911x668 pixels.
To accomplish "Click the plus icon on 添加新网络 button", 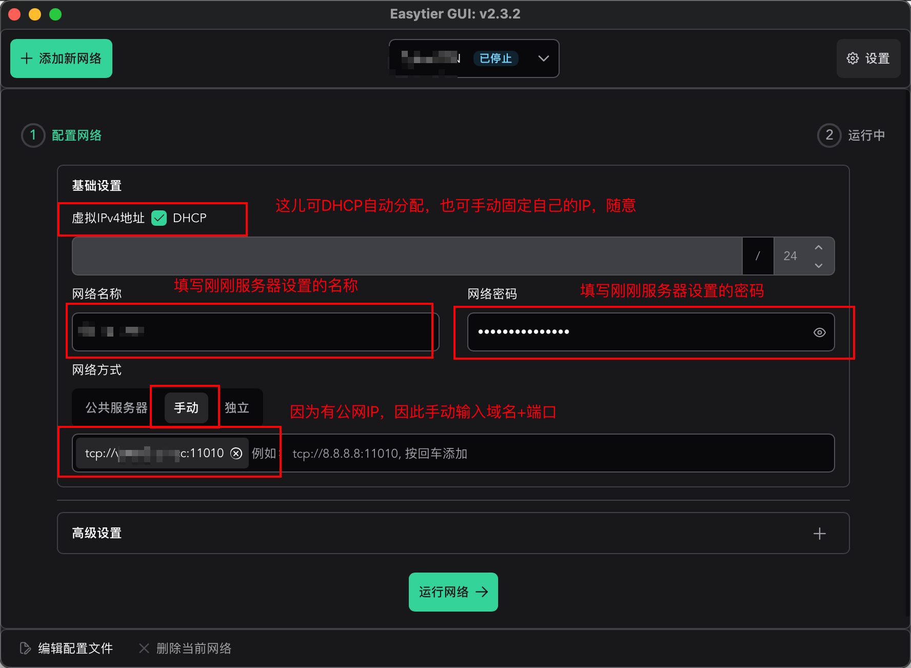I will (26, 58).
